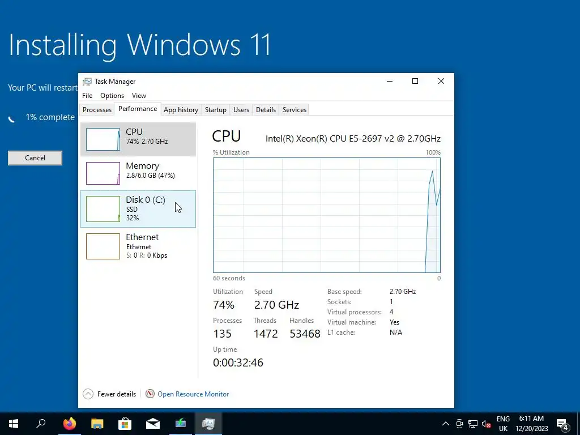The width and height of the screenshot is (580, 435).
Task: Maximize the Task Manager window
Action: (x=415, y=82)
